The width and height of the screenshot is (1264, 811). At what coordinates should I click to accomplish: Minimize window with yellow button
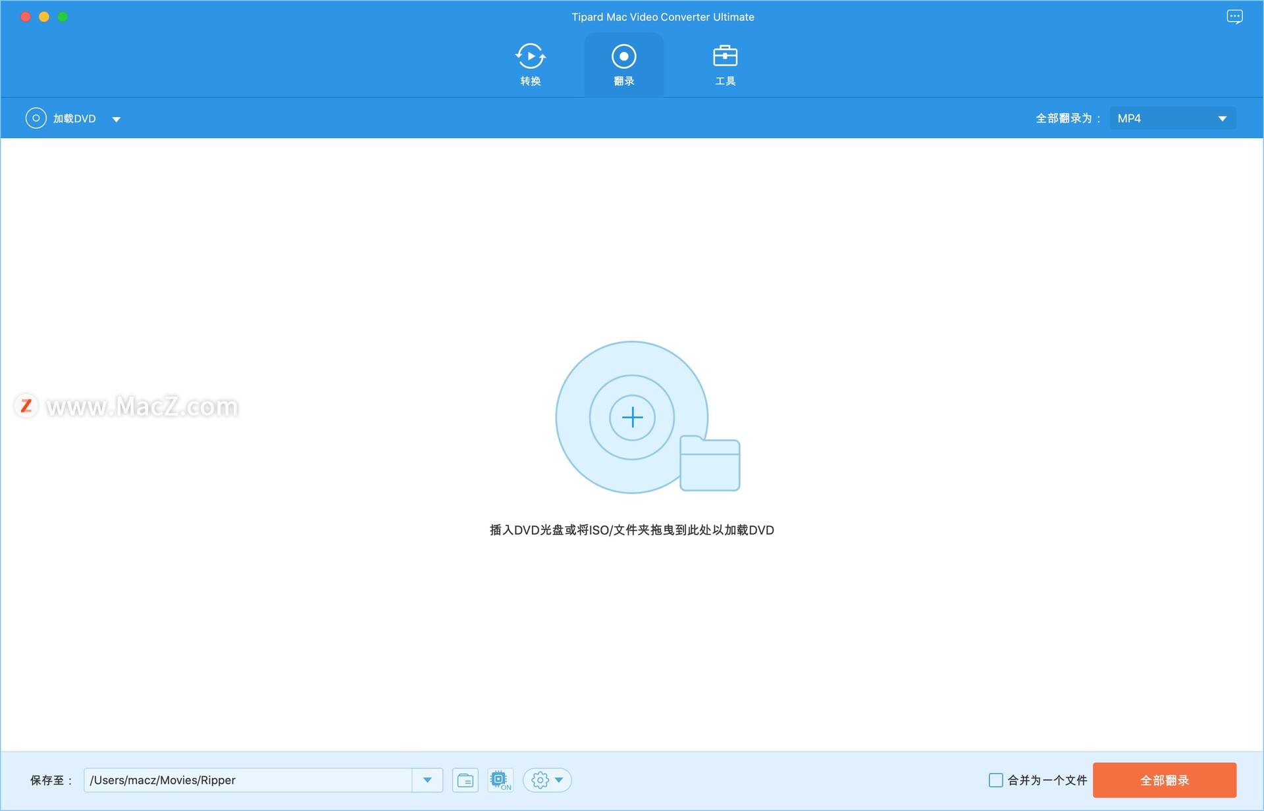(x=44, y=17)
